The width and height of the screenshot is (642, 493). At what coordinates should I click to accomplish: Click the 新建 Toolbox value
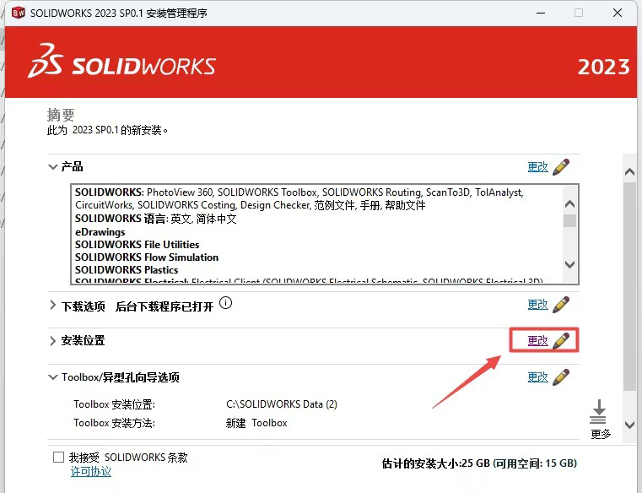pyautogui.click(x=256, y=423)
